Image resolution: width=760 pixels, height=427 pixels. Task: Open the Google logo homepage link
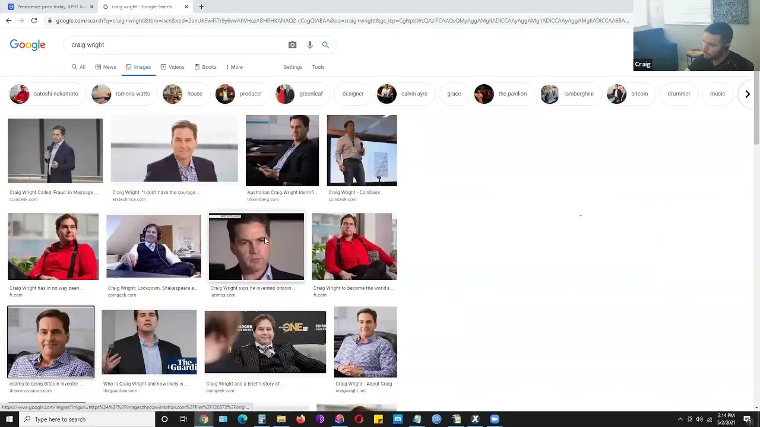pos(27,45)
